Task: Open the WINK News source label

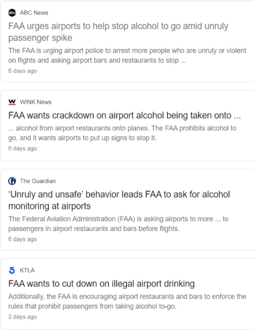Action: [x=36, y=102]
